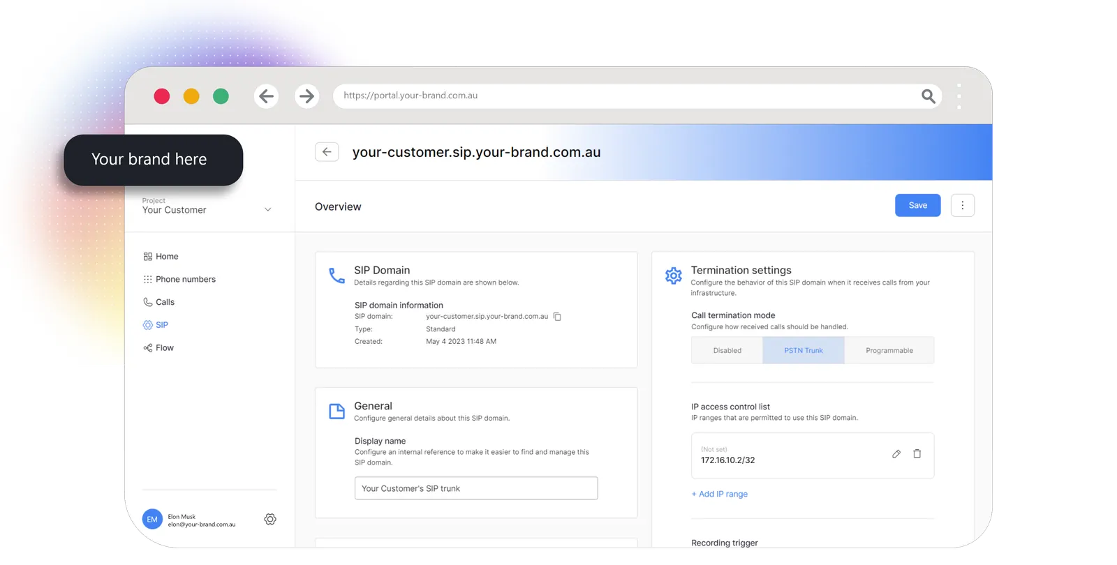Click the Your brand here badge

click(x=153, y=160)
